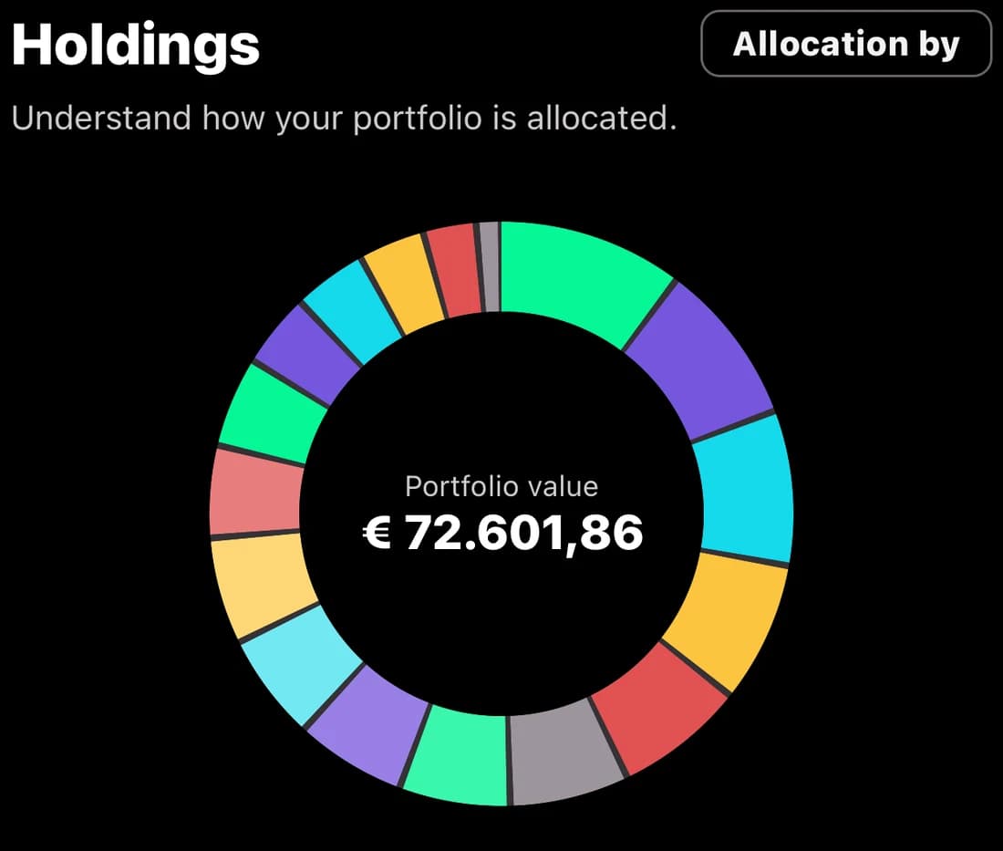Click the Holdings heading
Screen dimensions: 1003x851
pyautogui.click(x=136, y=45)
